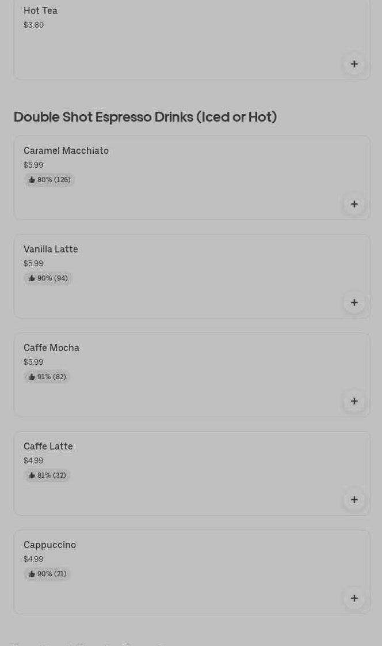Click Caffe Latte 81% rating badge
Screen dimensions: 382x646
point(47,475)
